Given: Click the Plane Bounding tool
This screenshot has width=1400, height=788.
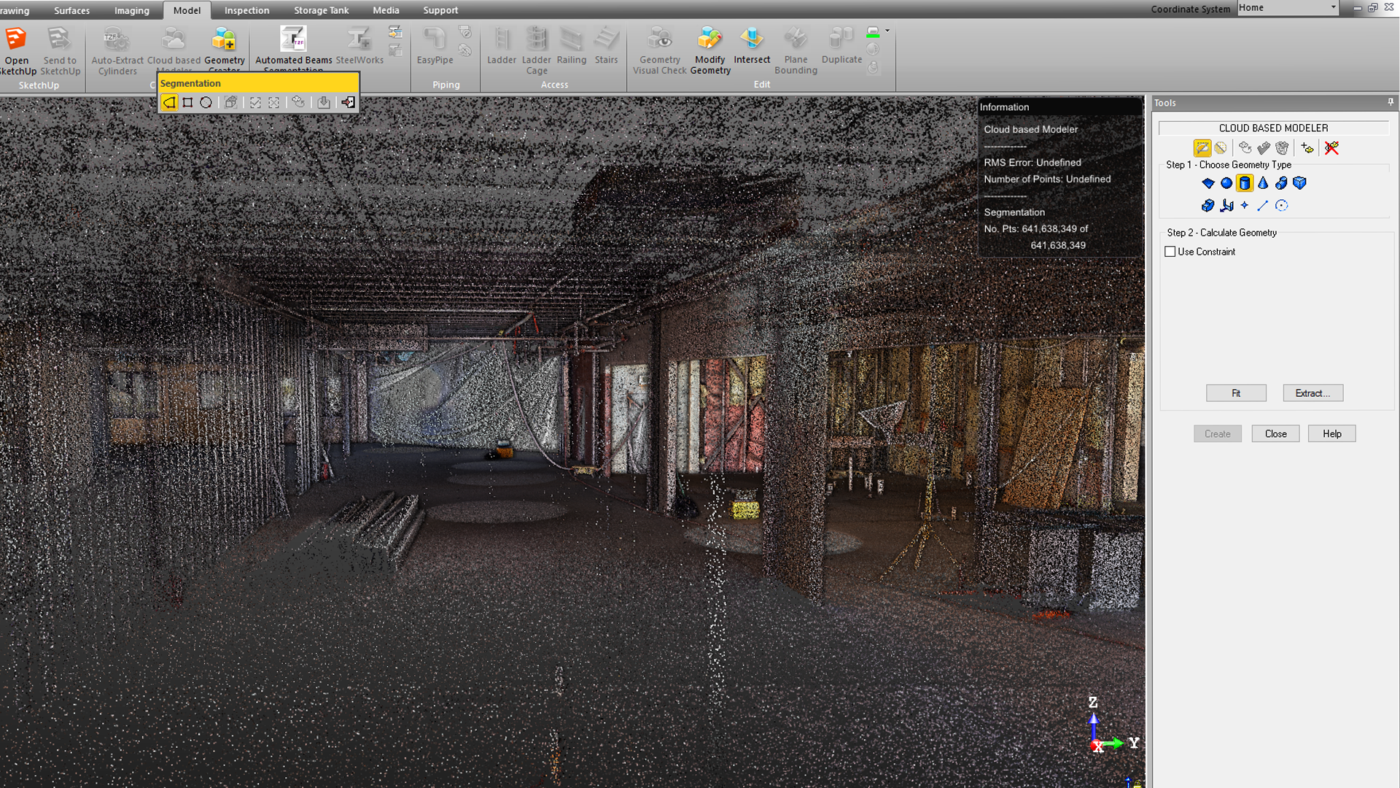Looking at the screenshot, I should (x=796, y=50).
